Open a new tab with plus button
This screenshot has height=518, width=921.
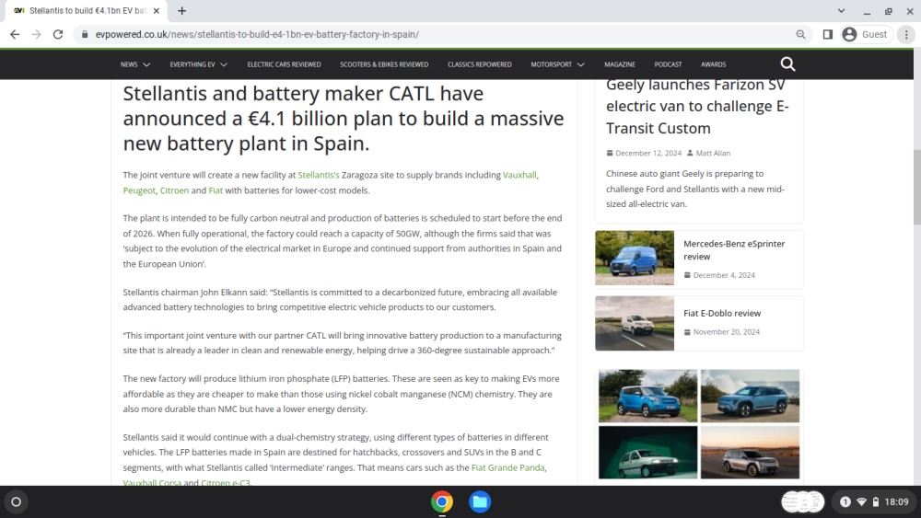(182, 10)
